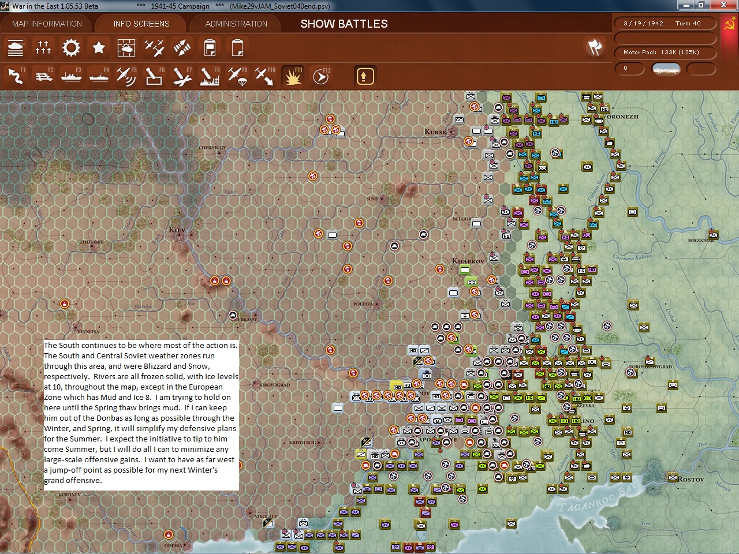Click the Kharkov city label
Image resolution: width=739 pixels, height=554 pixels.
pyautogui.click(x=468, y=261)
